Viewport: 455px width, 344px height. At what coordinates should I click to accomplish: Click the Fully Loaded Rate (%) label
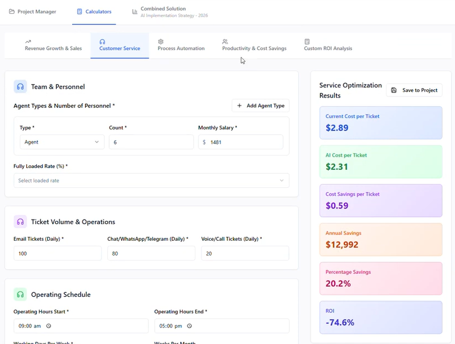(41, 166)
